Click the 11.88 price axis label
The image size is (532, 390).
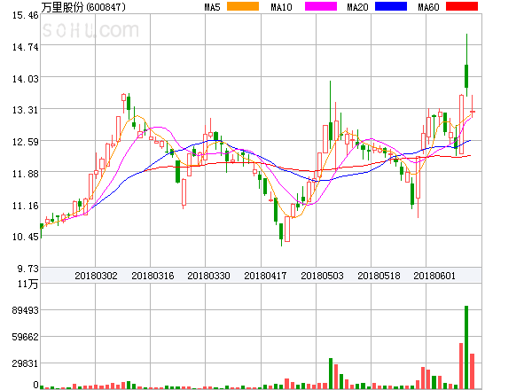[26, 174]
